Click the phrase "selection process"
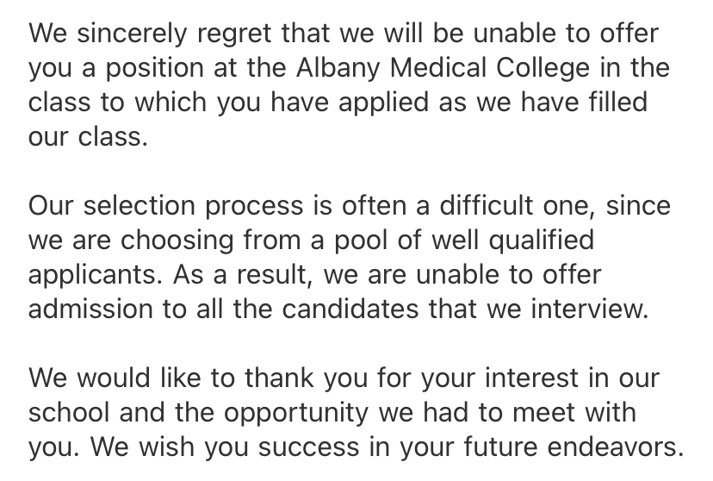 point(197,206)
